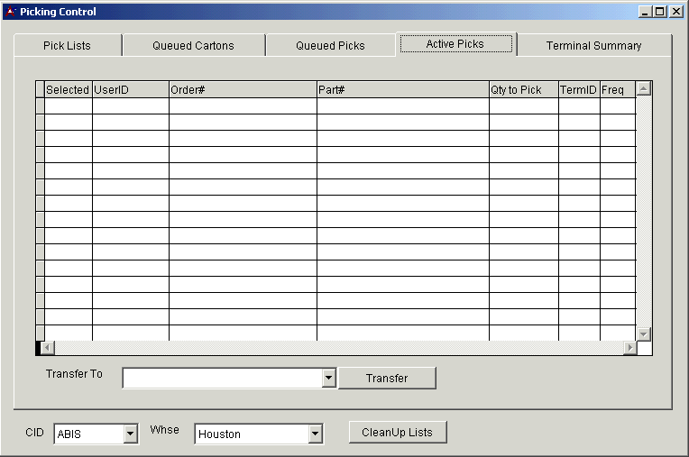The width and height of the screenshot is (689, 457).
Task: Click the Active Picks tab
Action: 455,43
